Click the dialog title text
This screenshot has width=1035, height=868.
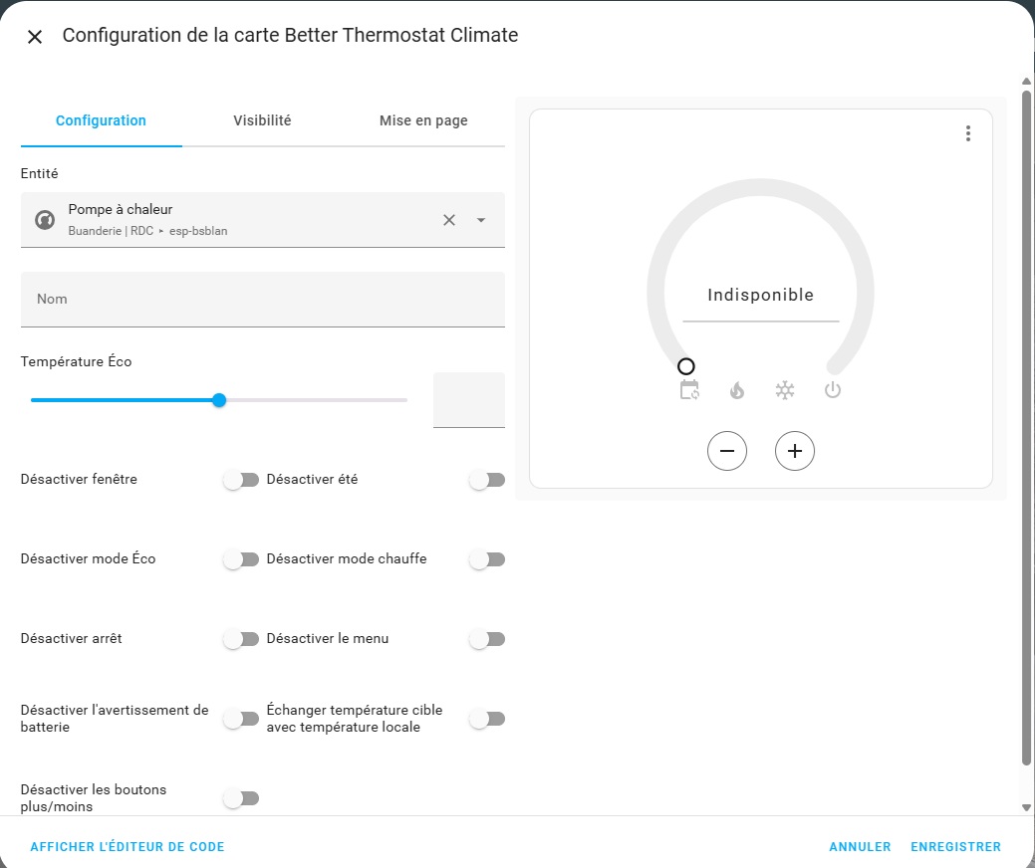point(290,35)
